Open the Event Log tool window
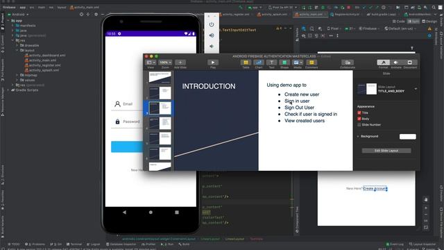Screen dimensions: 444x250 pos(395,244)
